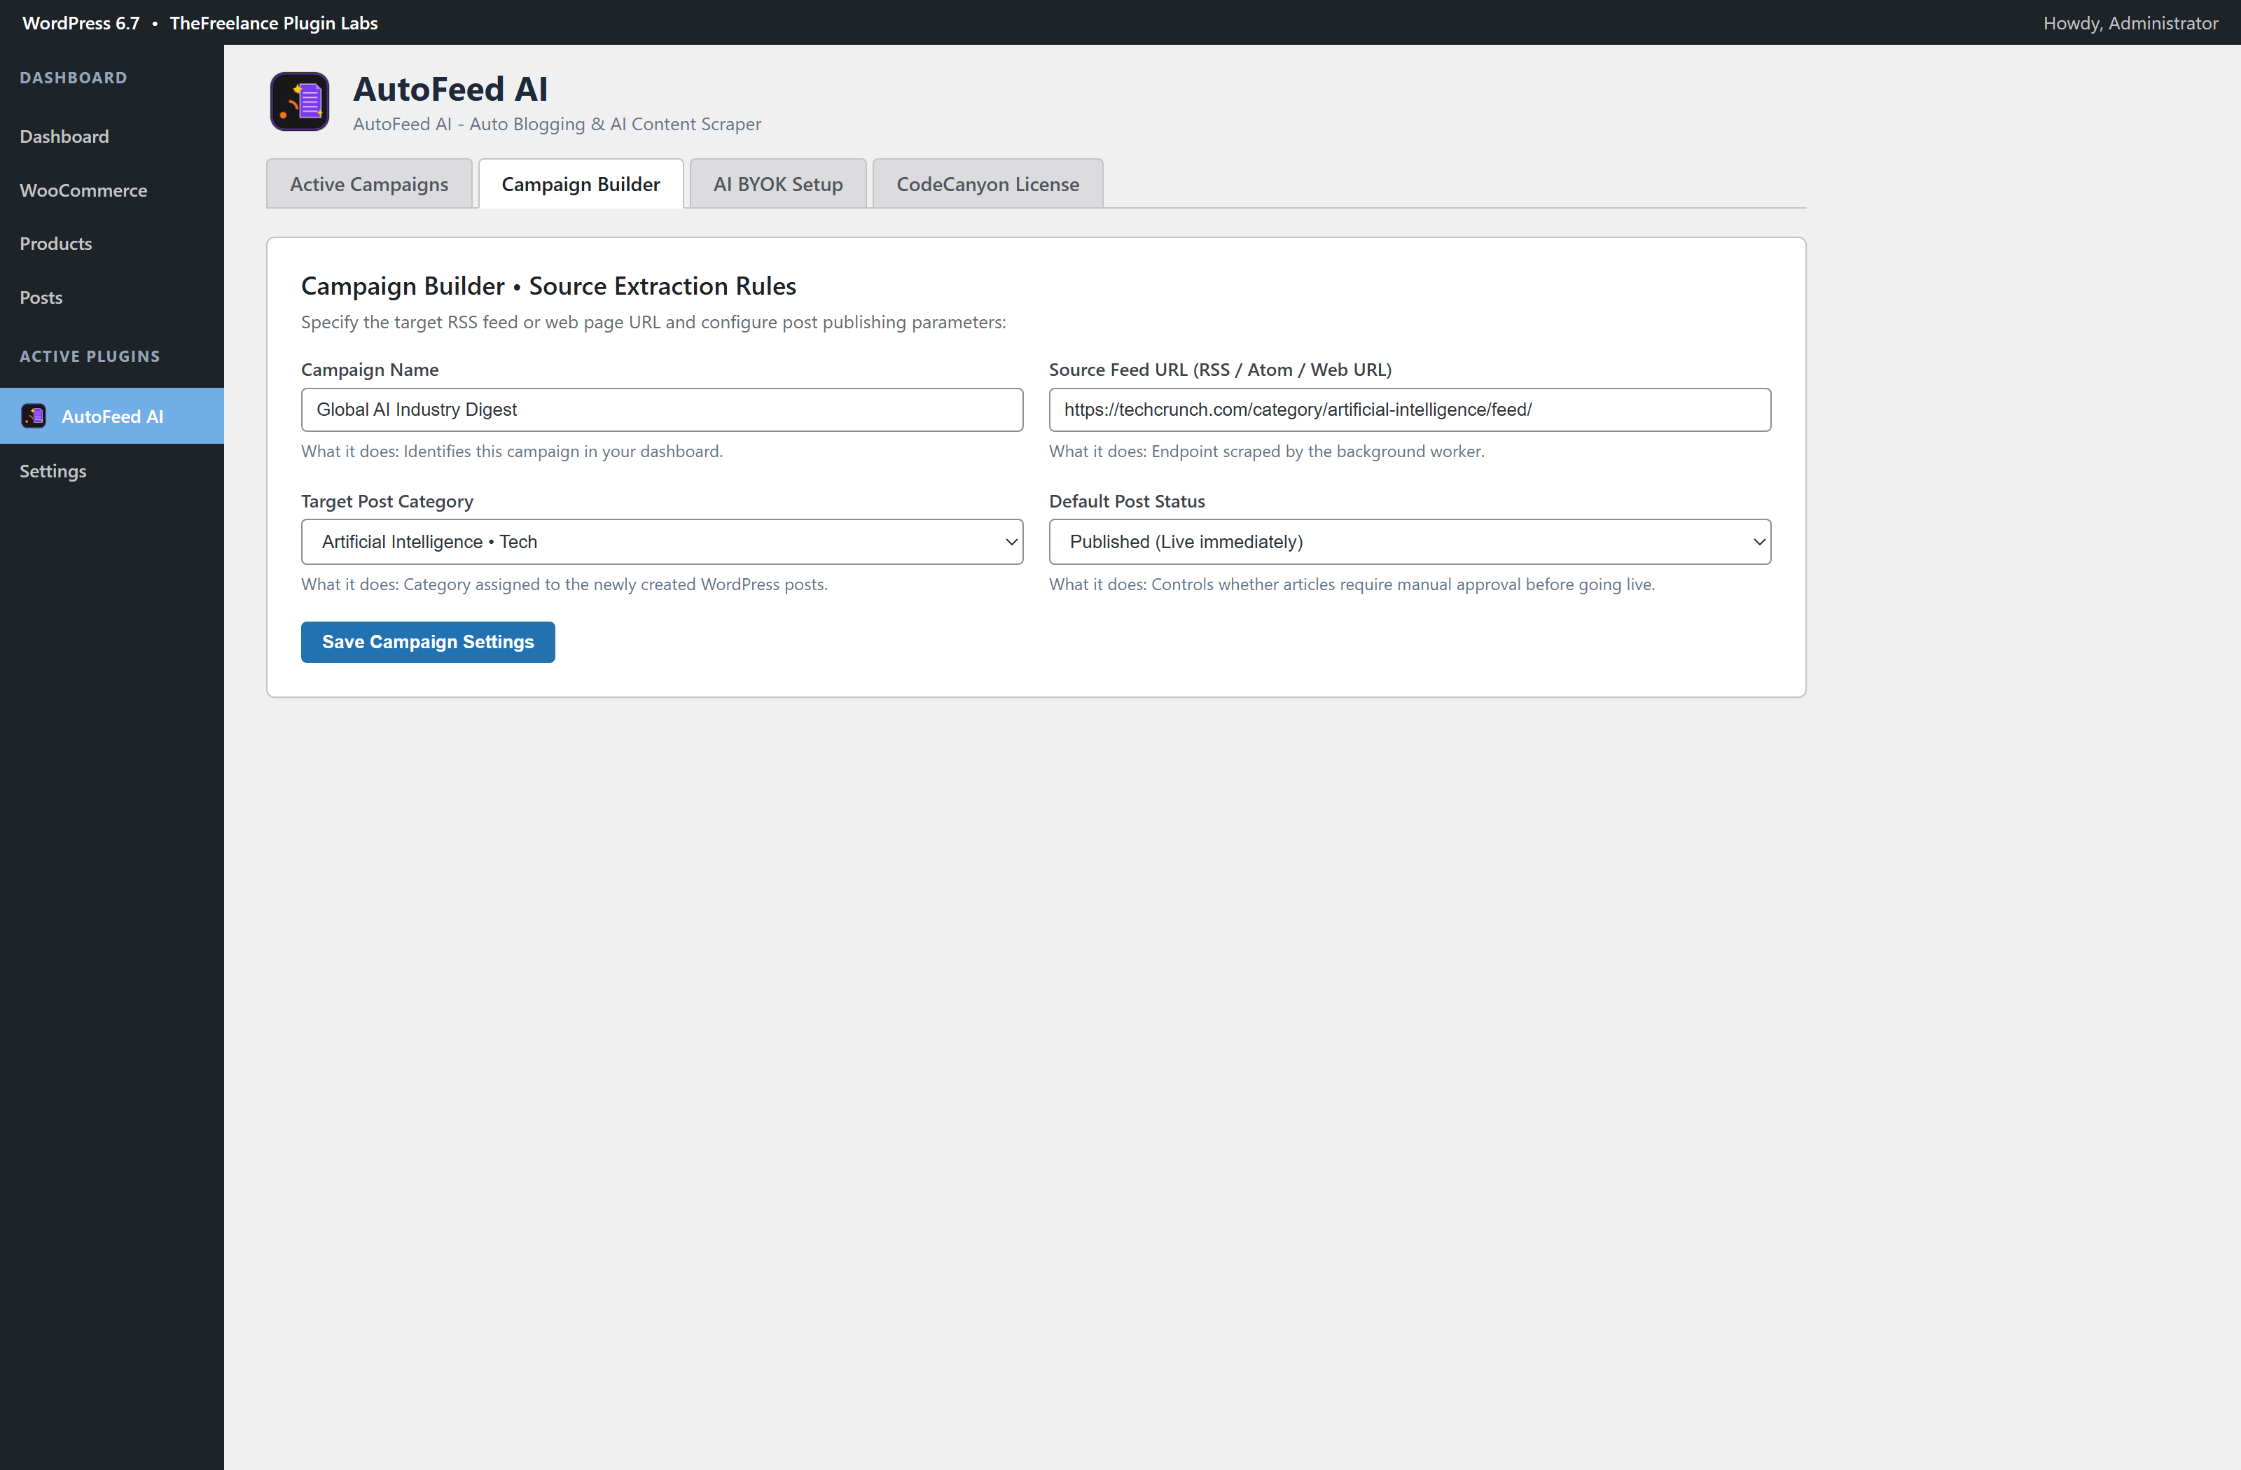The height and width of the screenshot is (1470, 2241).
Task: Click the AutoFeed AI icon in sidebar
Action: 34,416
